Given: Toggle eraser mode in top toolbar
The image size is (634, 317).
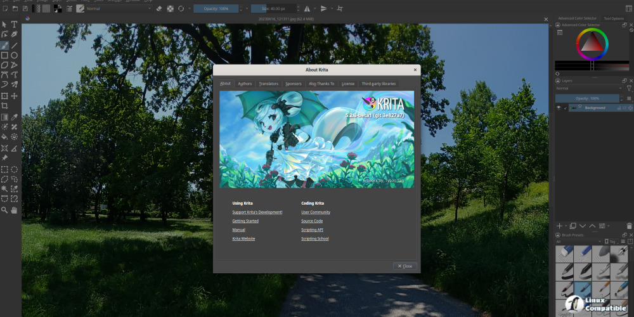Looking at the screenshot, I should pyautogui.click(x=160, y=9).
